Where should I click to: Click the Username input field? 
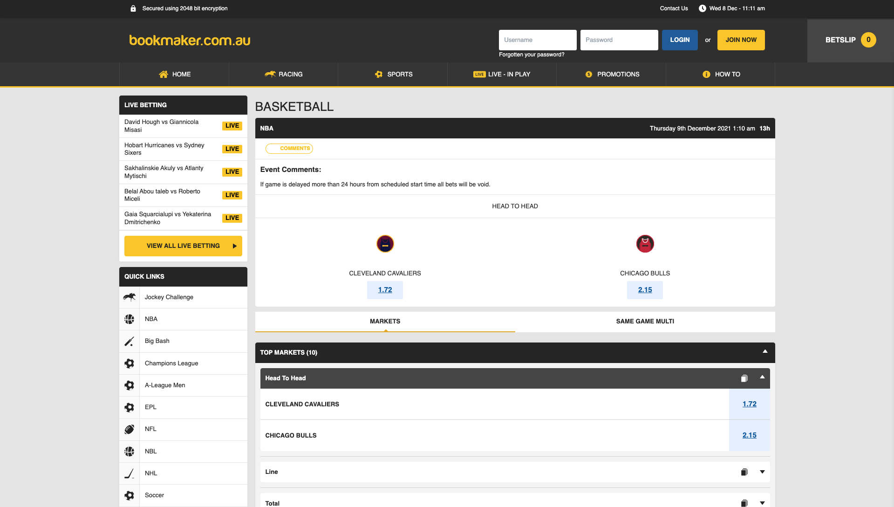[538, 40]
